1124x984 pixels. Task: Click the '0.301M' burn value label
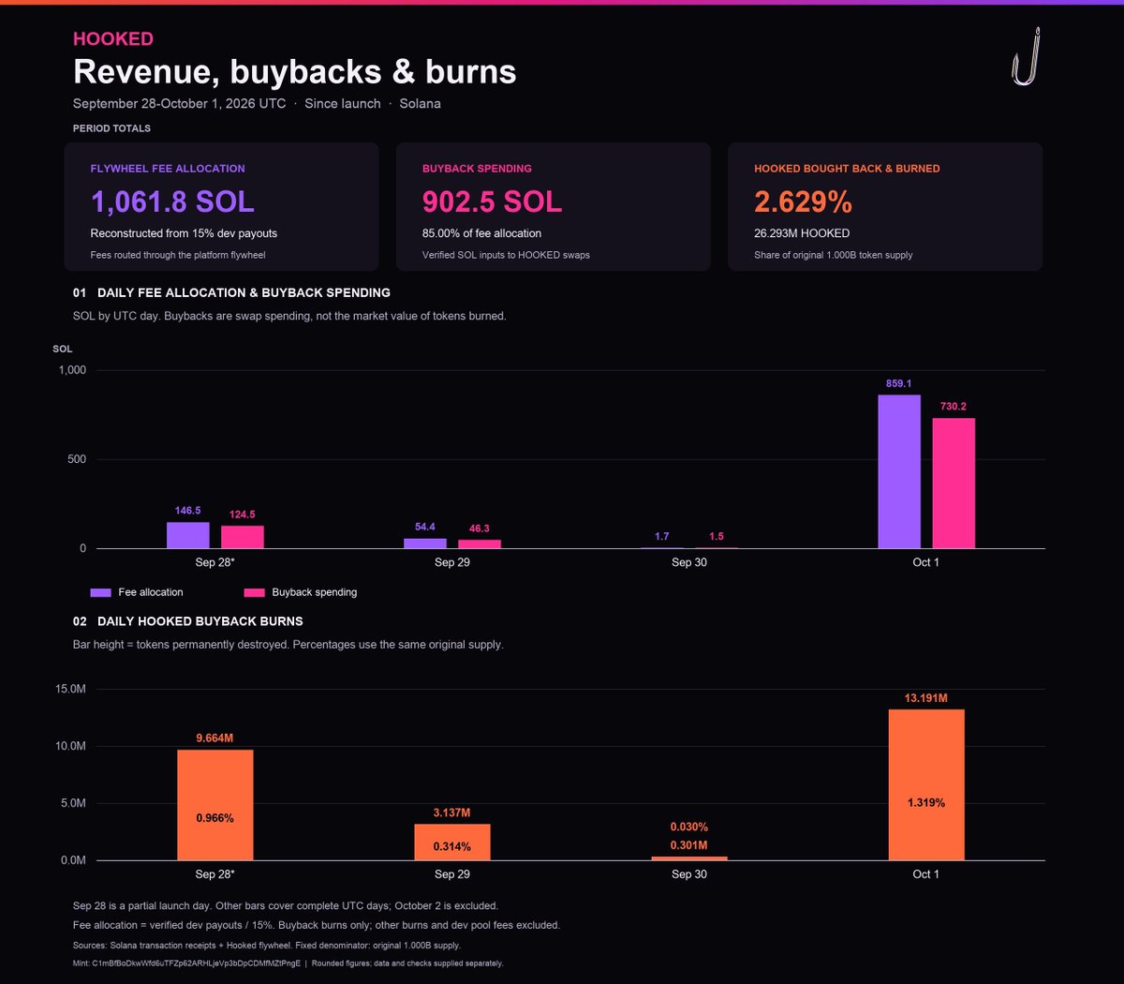click(689, 845)
